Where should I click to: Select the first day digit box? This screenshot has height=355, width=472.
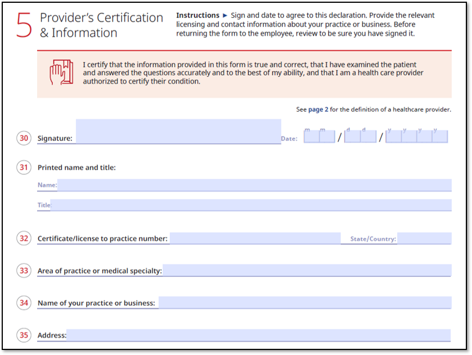coord(352,136)
